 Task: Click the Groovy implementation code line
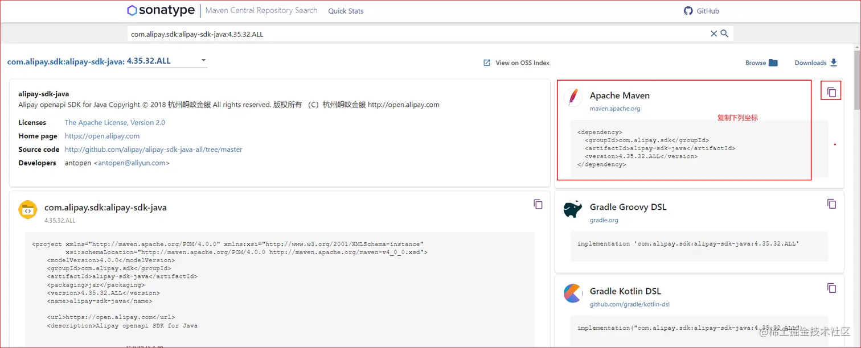tap(688, 243)
